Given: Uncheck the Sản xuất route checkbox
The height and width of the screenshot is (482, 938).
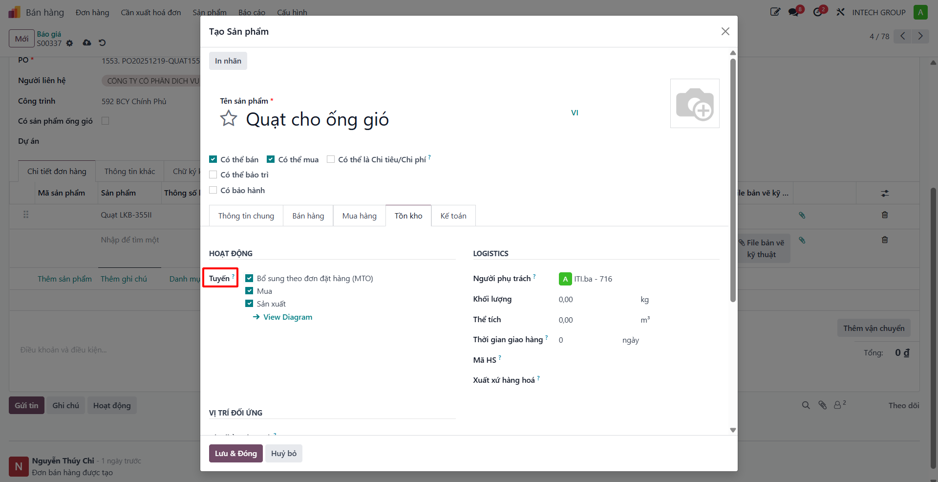Looking at the screenshot, I should tap(249, 304).
